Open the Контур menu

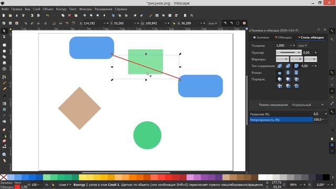point(61,9)
